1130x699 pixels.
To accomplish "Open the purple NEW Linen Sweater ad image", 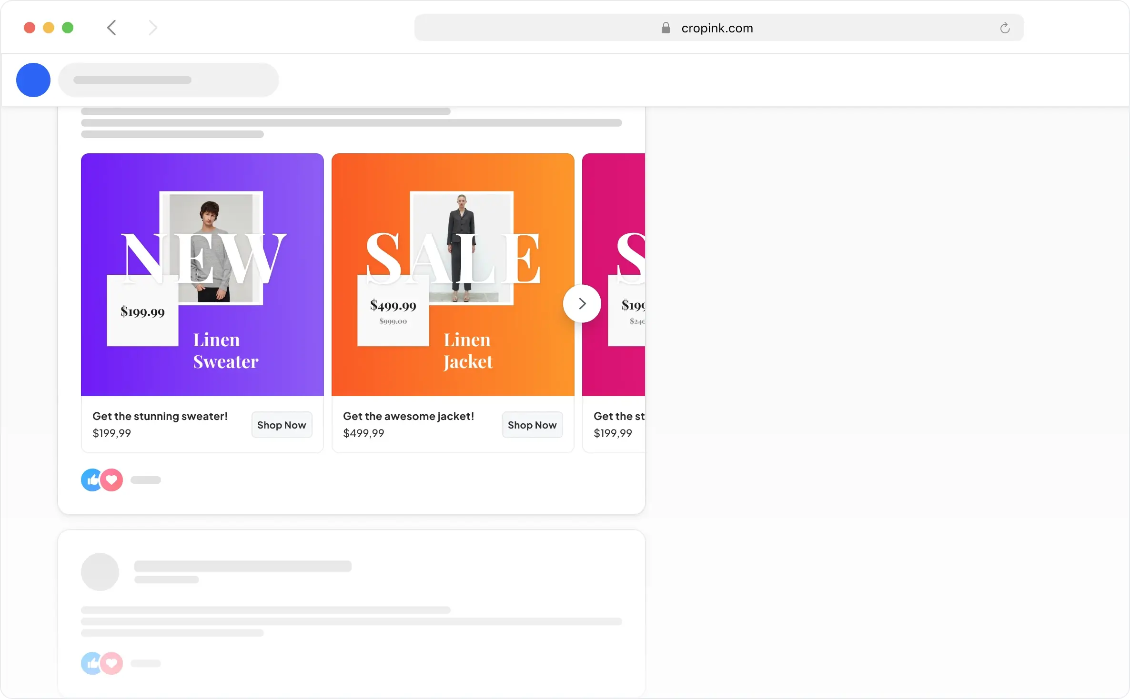I will click(x=202, y=275).
